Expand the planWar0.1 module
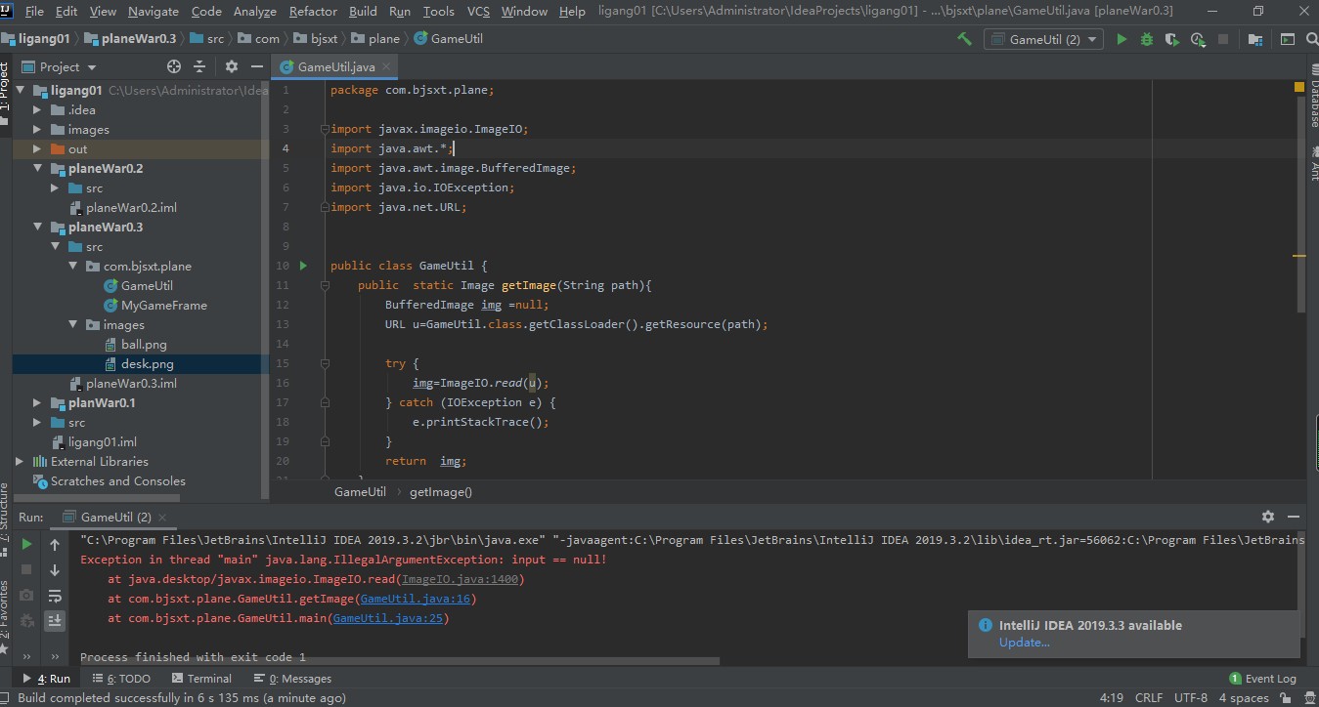 coord(37,403)
